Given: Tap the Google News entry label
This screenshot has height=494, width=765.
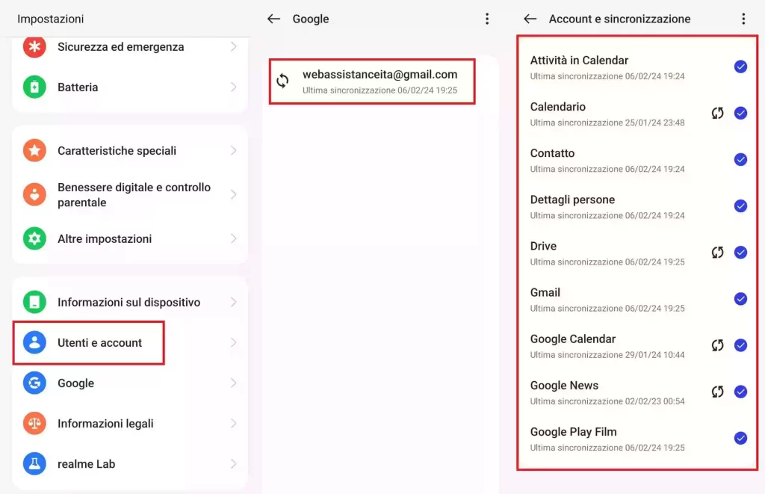Looking at the screenshot, I should pyautogui.click(x=564, y=386).
